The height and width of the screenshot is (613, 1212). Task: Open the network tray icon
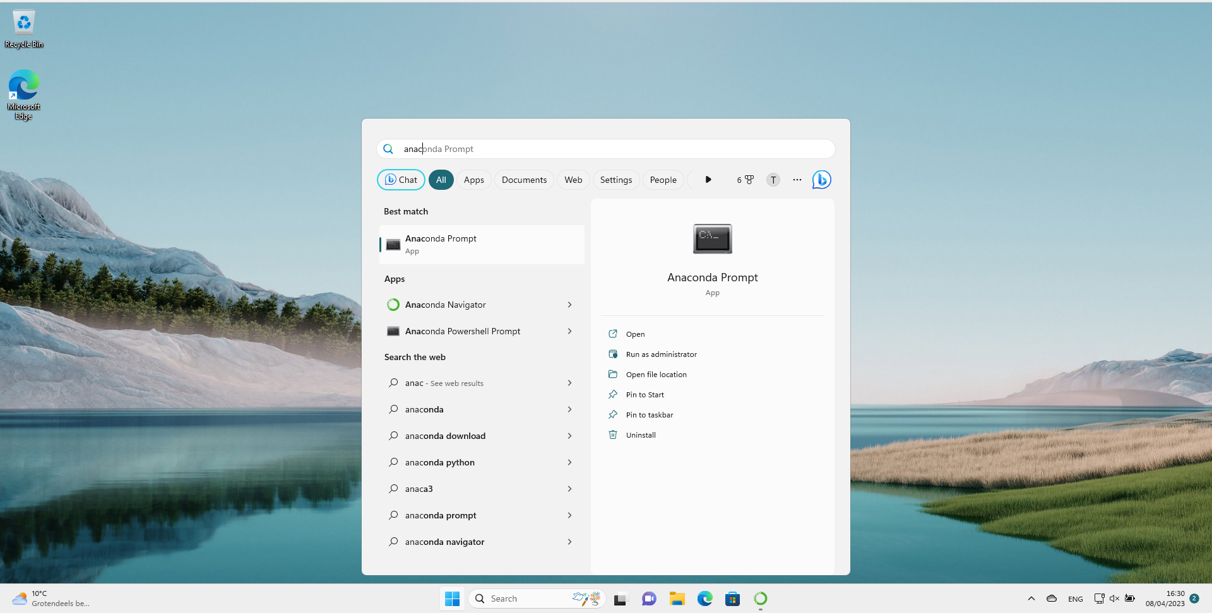click(x=1099, y=598)
